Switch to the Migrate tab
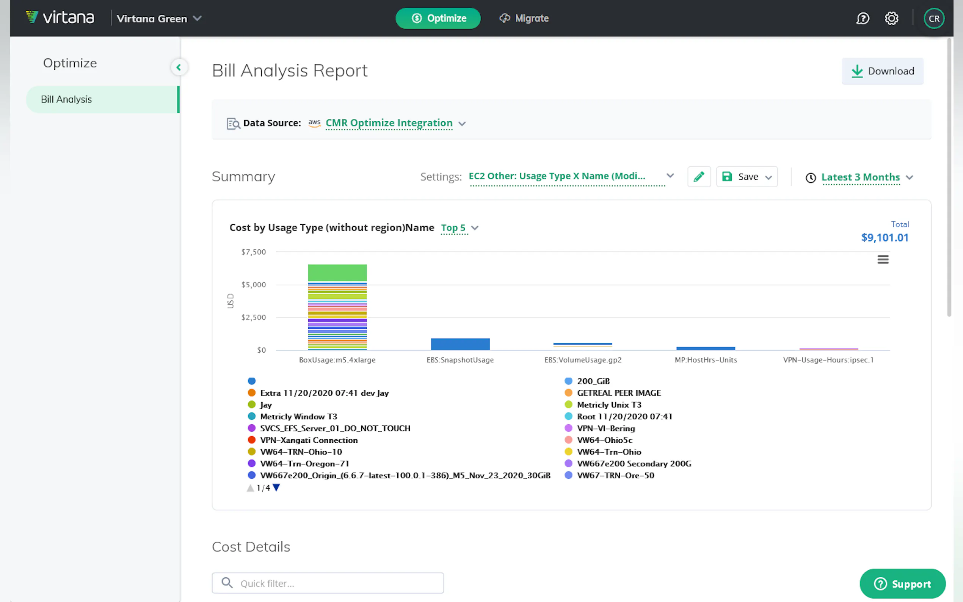 pos(524,18)
